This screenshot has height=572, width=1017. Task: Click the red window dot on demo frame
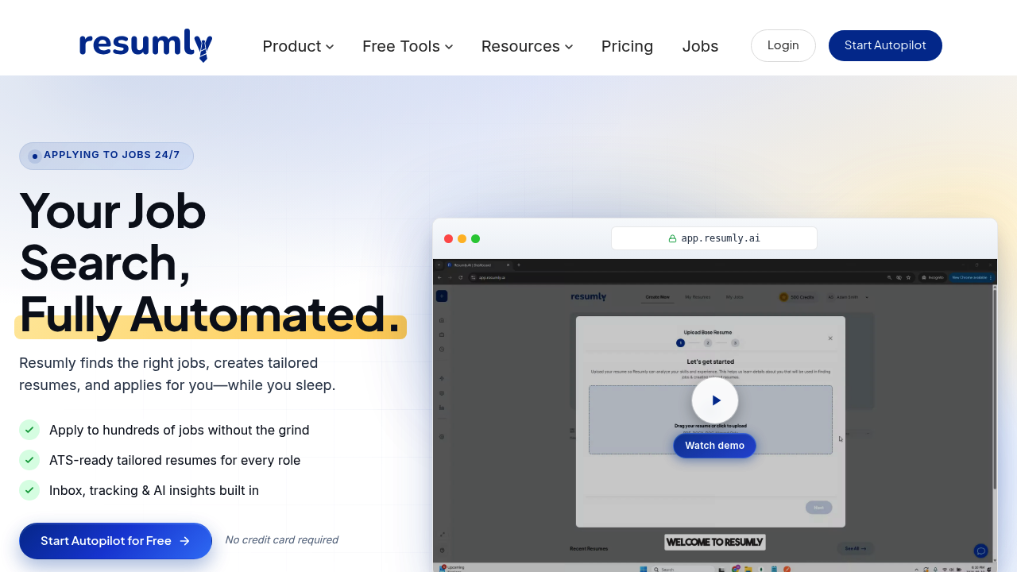(x=448, y=238)
